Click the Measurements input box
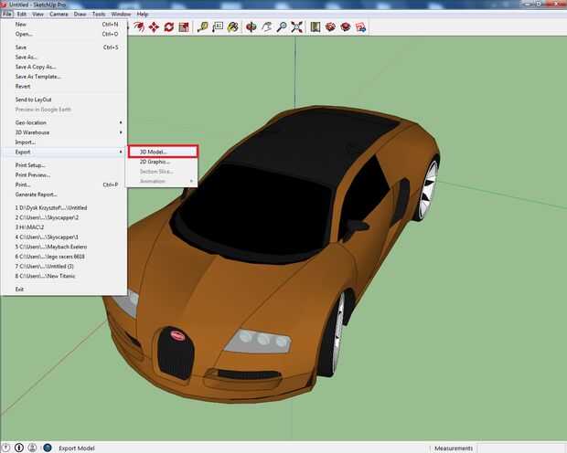 click(x=522, y=448)
